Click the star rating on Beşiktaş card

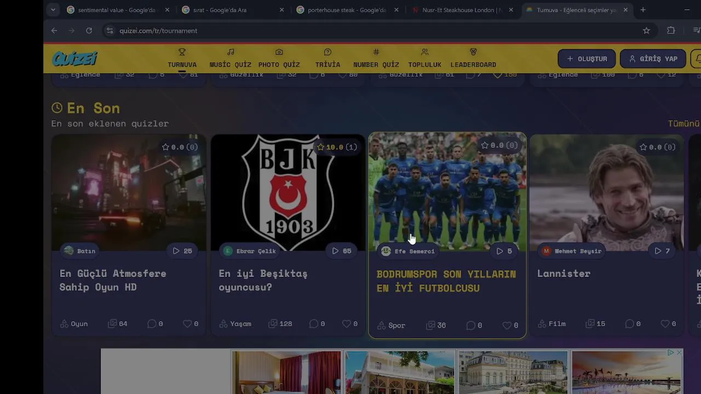tap(337, 147)
